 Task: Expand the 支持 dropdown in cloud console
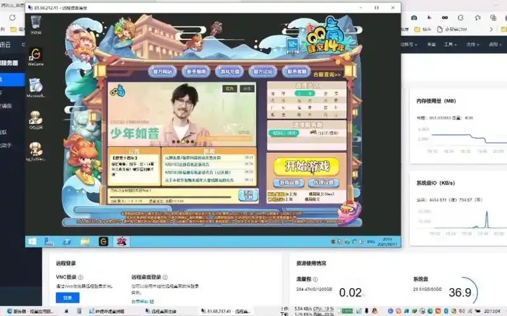473,44
